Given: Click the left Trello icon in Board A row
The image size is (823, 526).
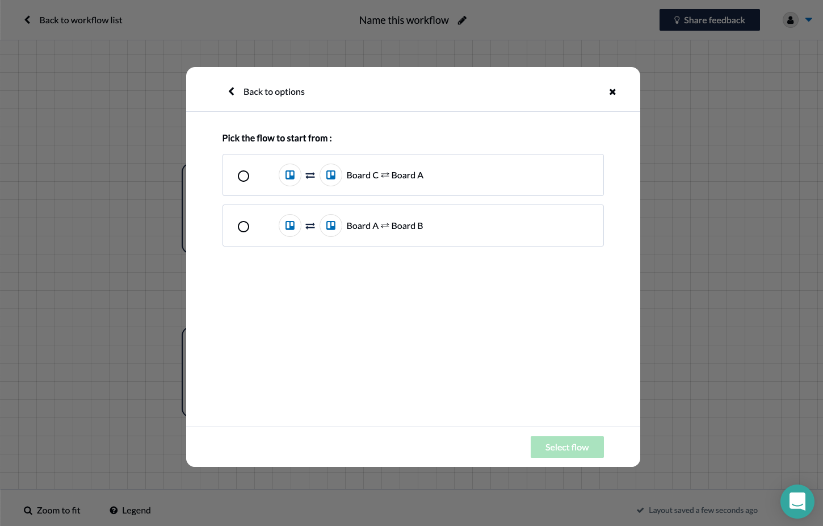Looking at the screenshot, I should (x=290, y=226).
